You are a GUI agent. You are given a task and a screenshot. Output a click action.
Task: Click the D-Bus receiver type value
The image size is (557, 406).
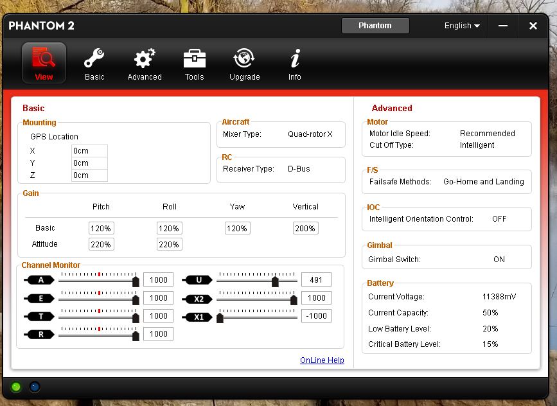tap(299, 169)
